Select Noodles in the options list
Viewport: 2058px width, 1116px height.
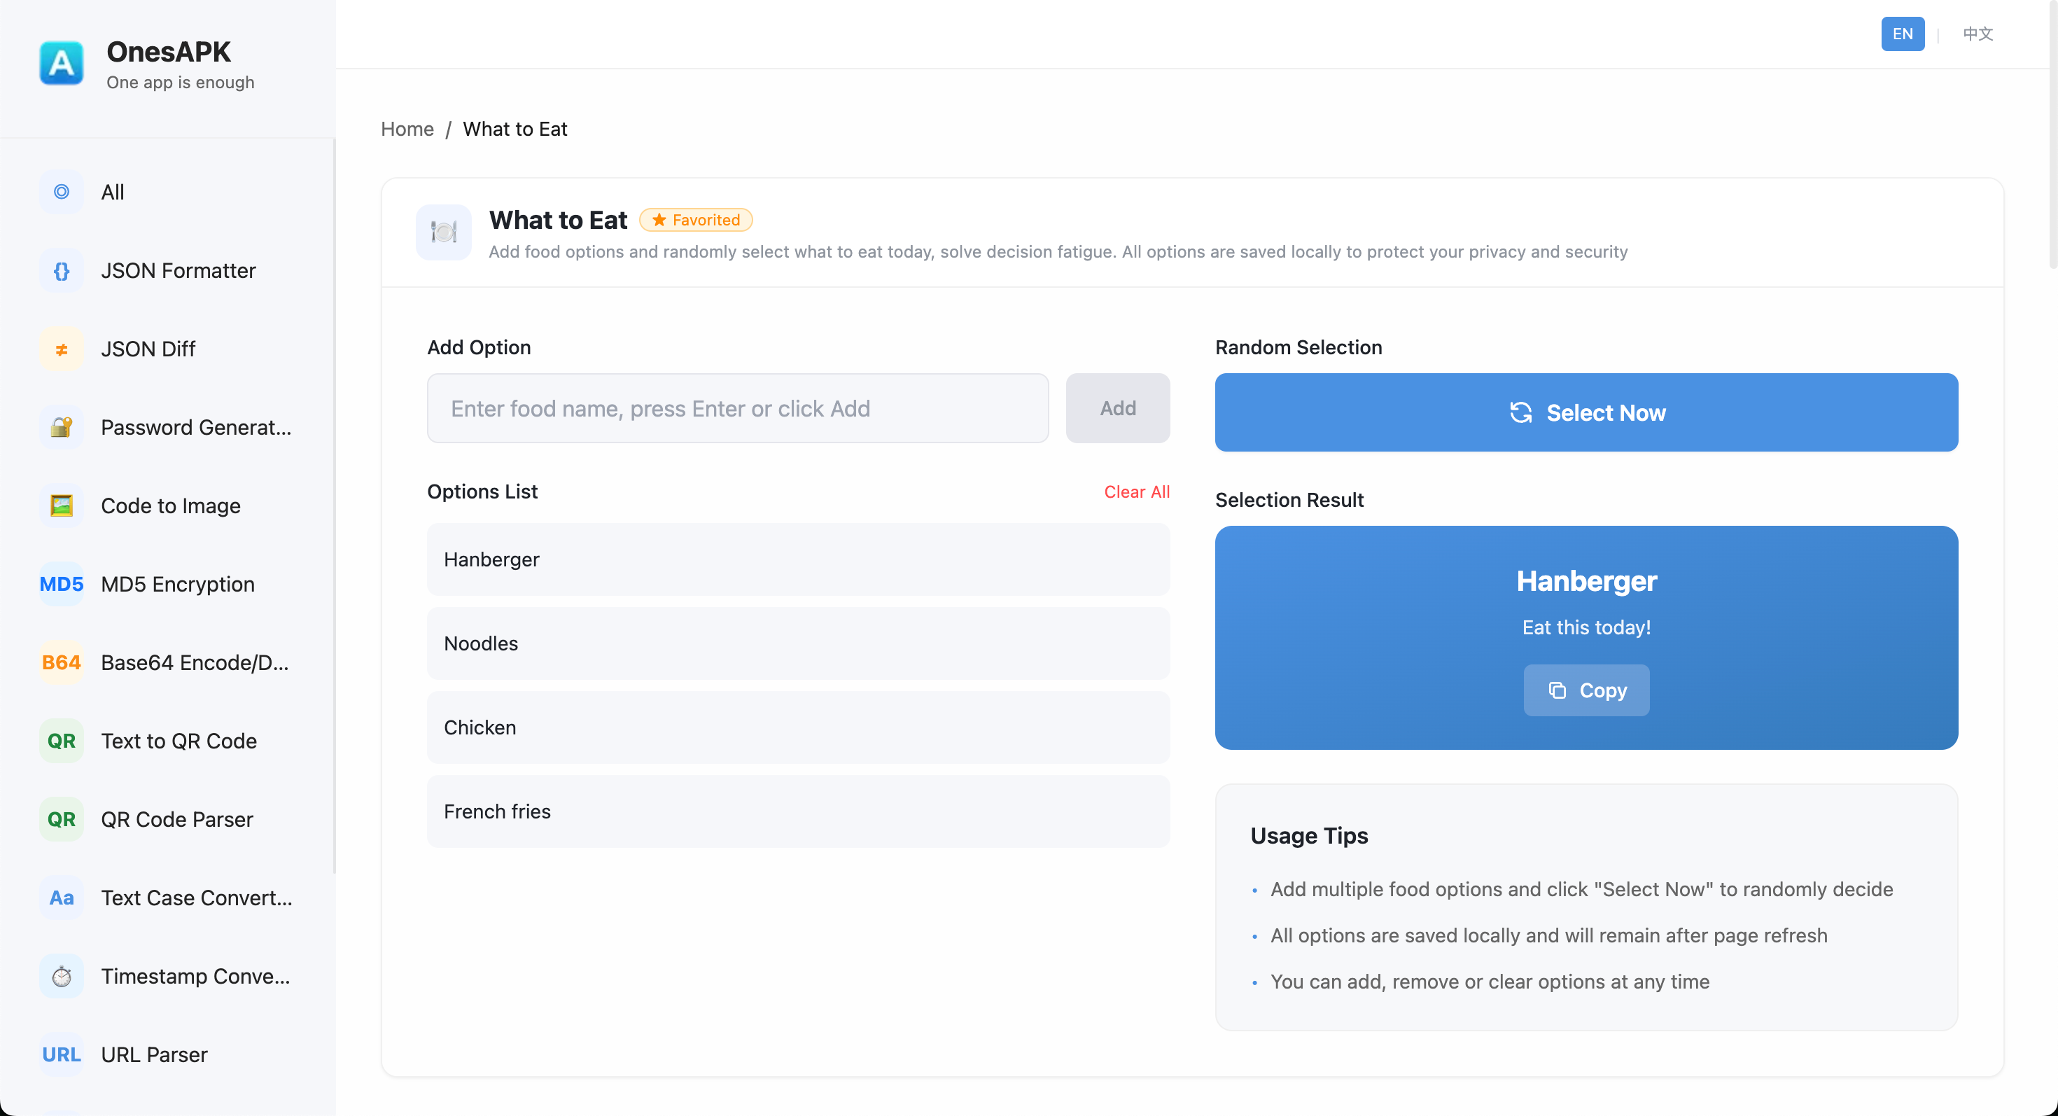point(797,643)
